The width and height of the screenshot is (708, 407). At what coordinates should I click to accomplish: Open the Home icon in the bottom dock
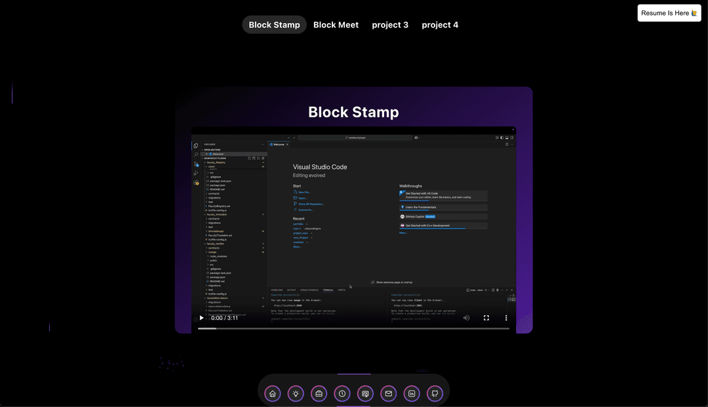[273, 393]
